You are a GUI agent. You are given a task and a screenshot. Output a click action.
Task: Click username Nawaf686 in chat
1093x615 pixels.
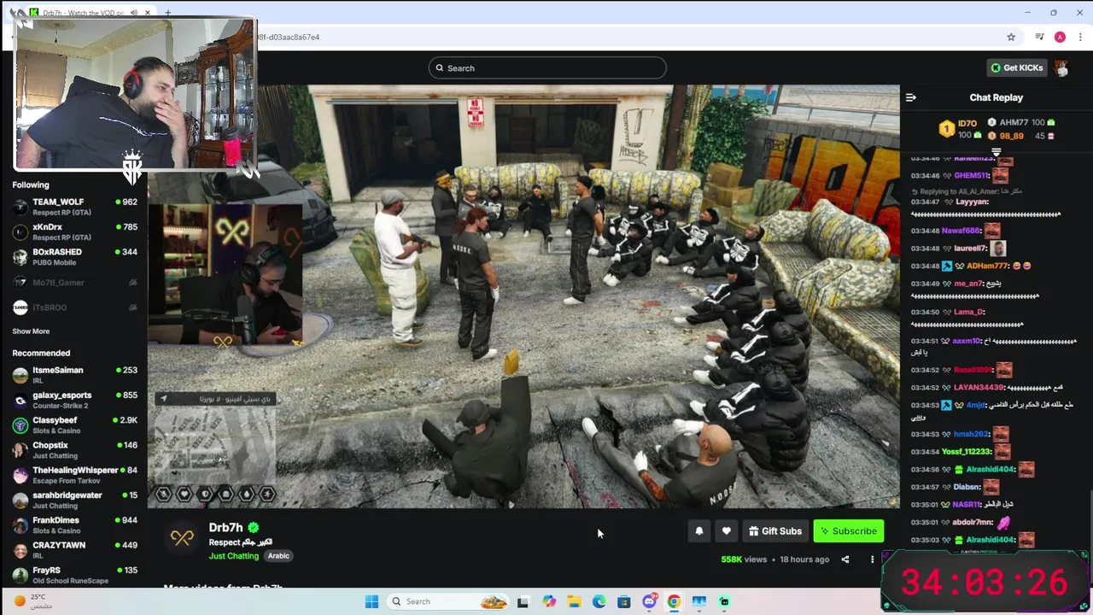961,231
